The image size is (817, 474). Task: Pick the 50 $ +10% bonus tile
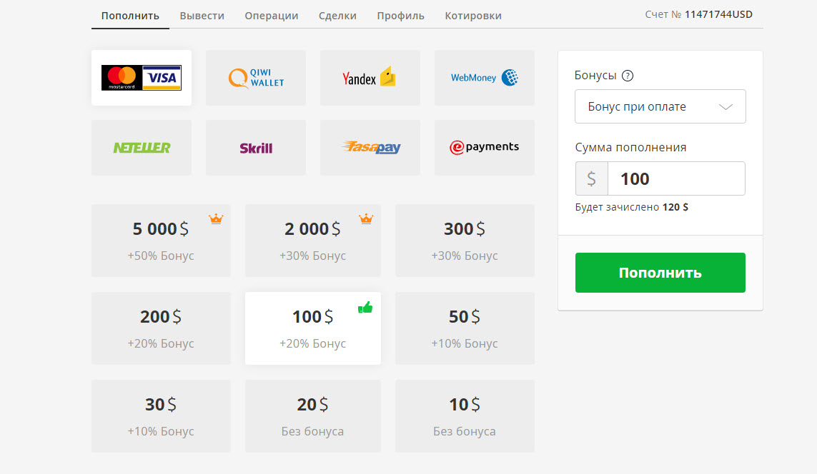465,328
